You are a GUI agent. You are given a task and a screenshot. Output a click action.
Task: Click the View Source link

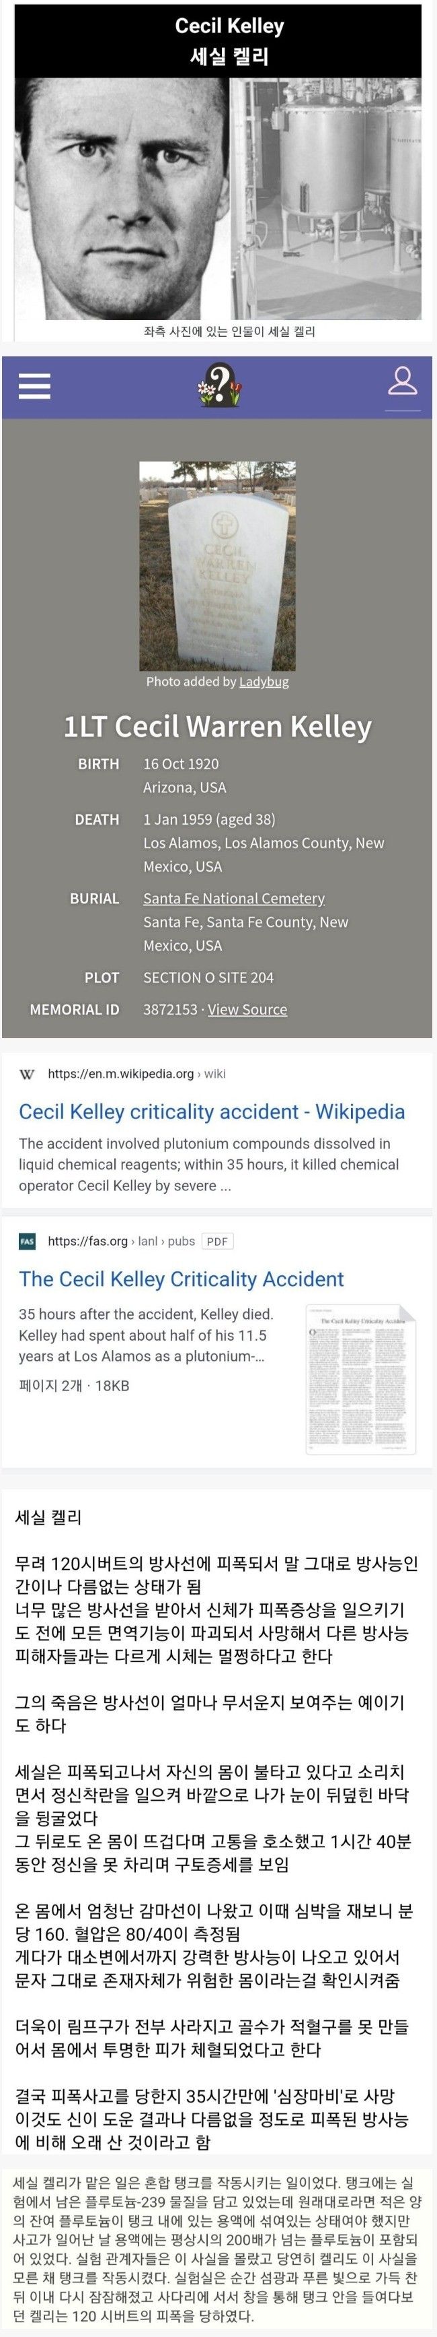click(247, 1009)
